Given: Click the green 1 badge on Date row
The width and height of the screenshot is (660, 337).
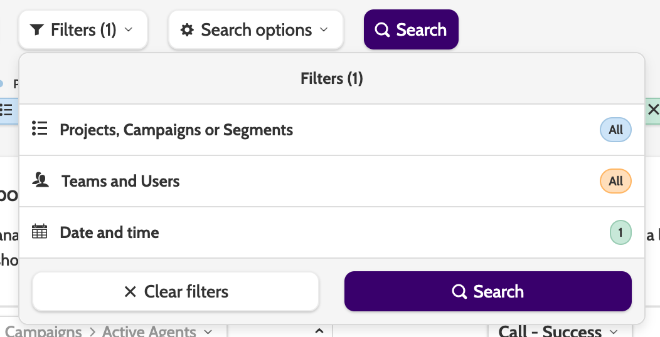Looking at the screenshot, I should pyautogui.click(x=620, y=232).
